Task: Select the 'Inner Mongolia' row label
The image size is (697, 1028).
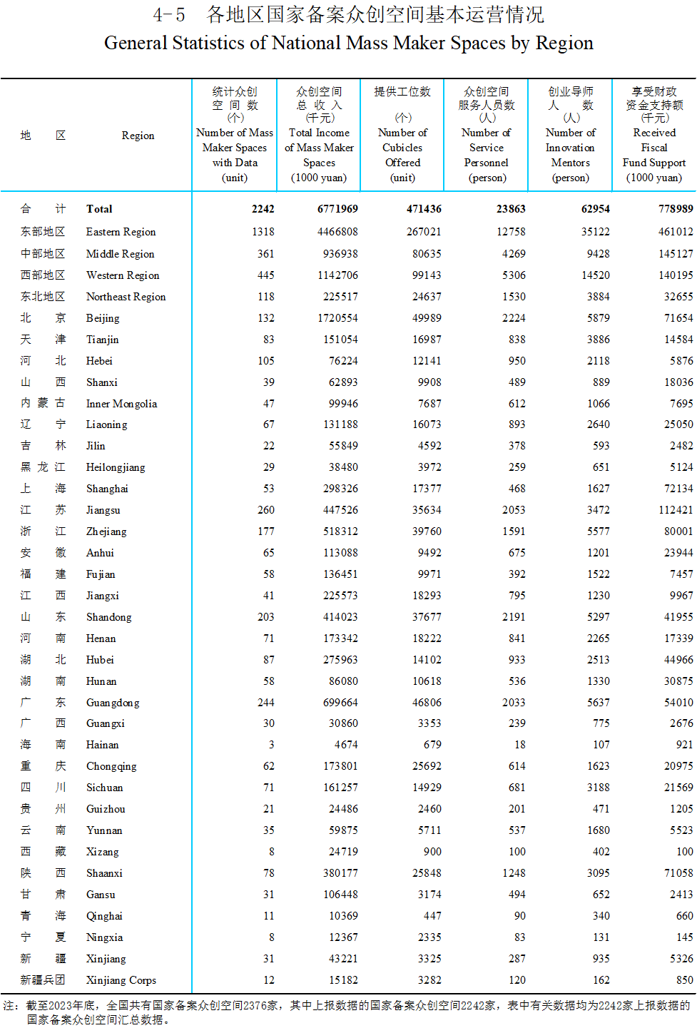Action: click(121, 404)
